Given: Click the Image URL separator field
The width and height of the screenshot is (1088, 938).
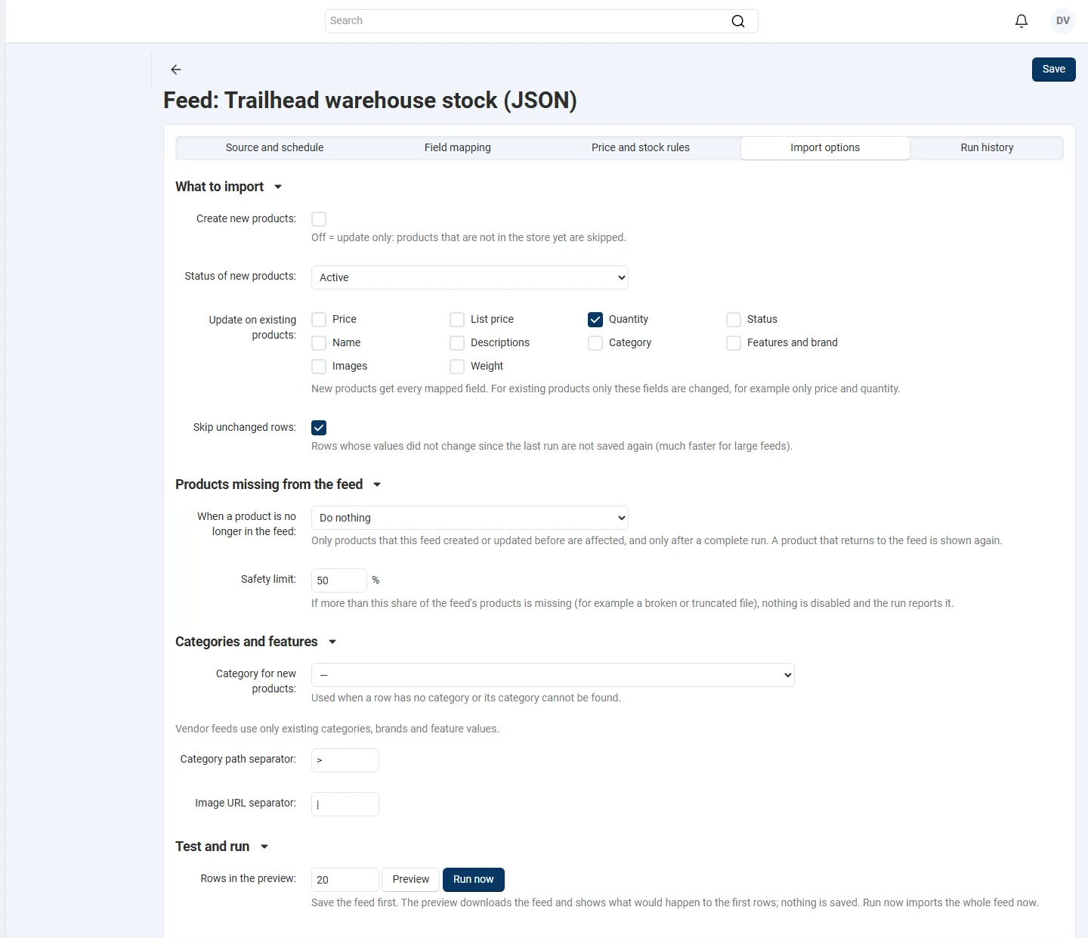Looking at the screenshot, I should 345,804.
